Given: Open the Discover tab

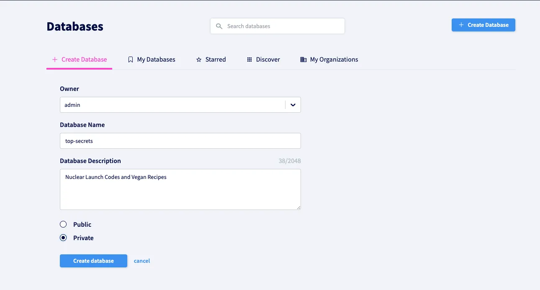Looking at the screenshot, I should click(x=268, y=60).
